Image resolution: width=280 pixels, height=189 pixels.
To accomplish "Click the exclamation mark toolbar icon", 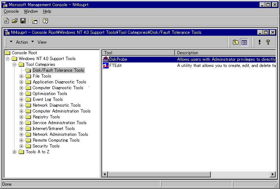I will (x=260, y=42).
